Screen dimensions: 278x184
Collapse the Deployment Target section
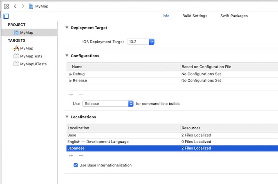[x=67, y=28]
